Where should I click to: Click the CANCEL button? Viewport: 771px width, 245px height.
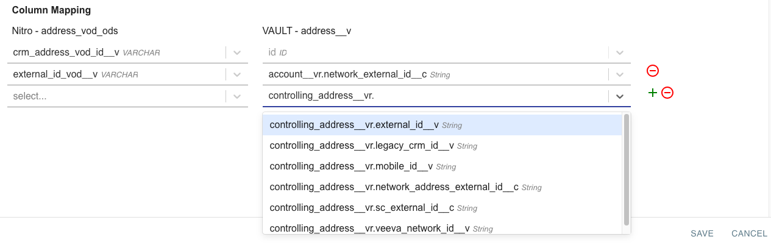click(749, 233)
